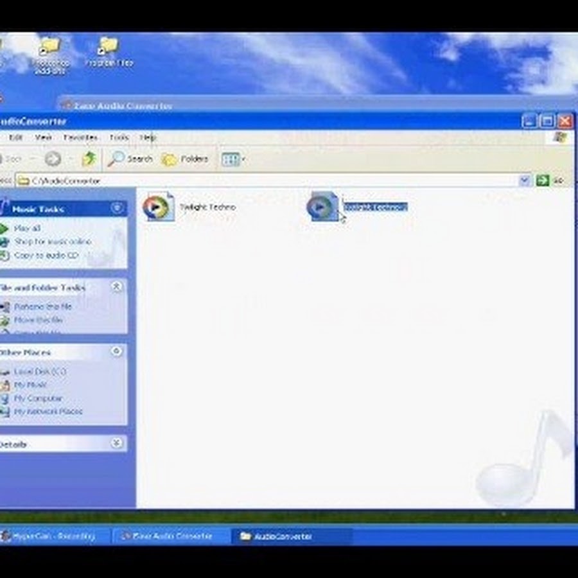Image resolution: width=578 pixels, height=578 pixels.
Task: Collapse the Other Places panel
Action: [x=117, y=352]
